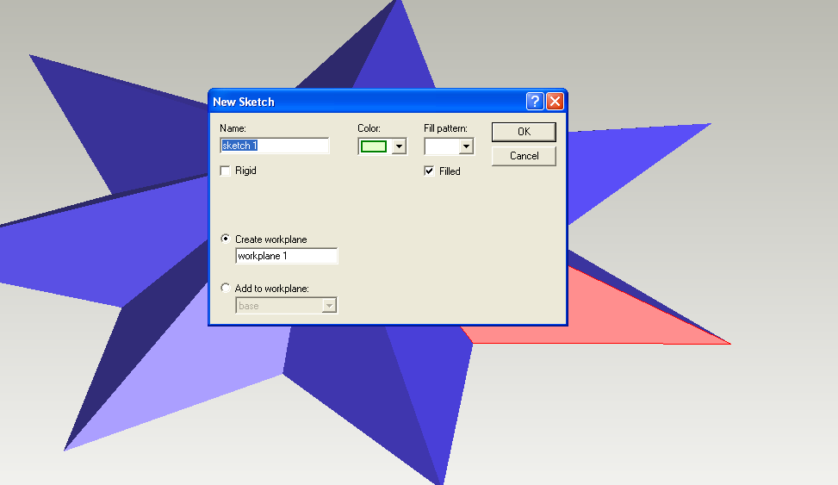Open the Fill pattern dropdown arrow
This screenshot has width=838, height=485.
(466, 146)
